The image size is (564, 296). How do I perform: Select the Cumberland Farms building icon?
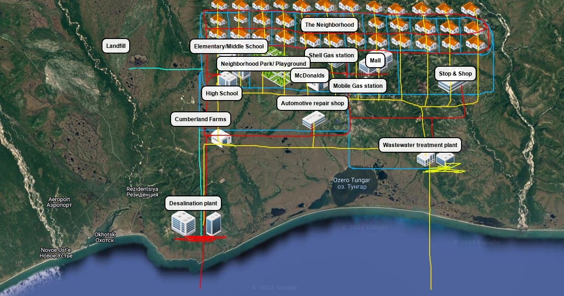pos(220,138)
